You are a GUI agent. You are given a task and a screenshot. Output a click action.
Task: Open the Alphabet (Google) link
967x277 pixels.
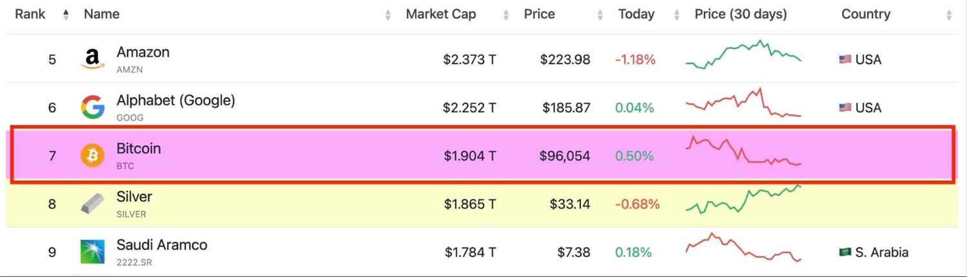click(175, 100)
